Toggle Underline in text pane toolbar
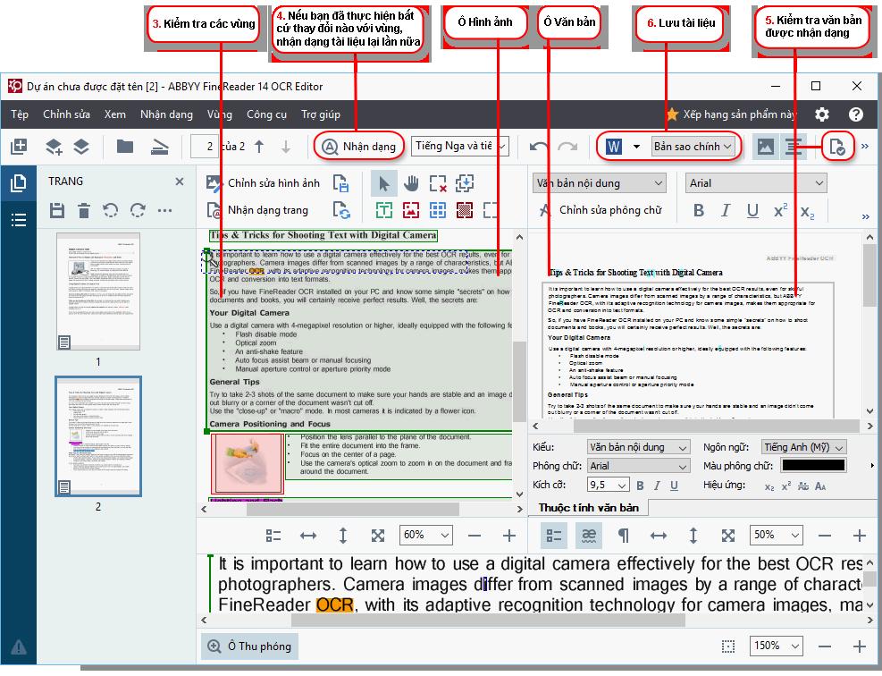Screen dimensions: 882x676 (x=752, y=210)
